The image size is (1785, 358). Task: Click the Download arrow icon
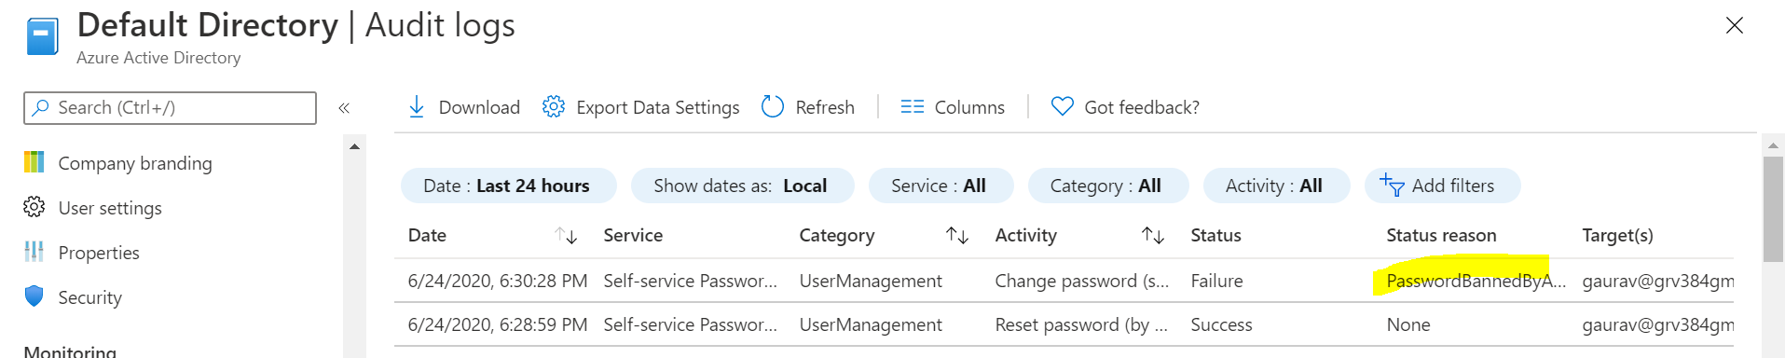pos(417,107)
